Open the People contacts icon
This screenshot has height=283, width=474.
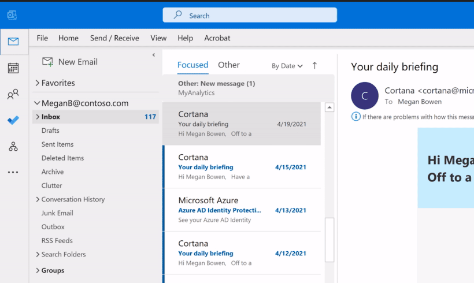(13, 95)
